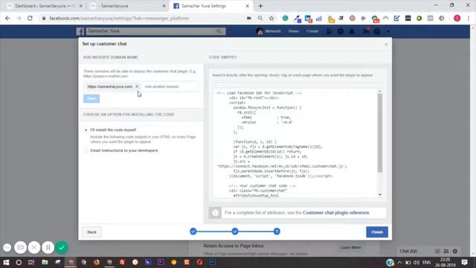
Task: Click the red profile avatar in Chrome toolbar
Action: click(x=457, y=18)
